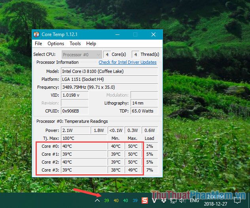Open the V tray icon
Image resolution: width=250 pixels, height=208 pixels.
(154, 200)
